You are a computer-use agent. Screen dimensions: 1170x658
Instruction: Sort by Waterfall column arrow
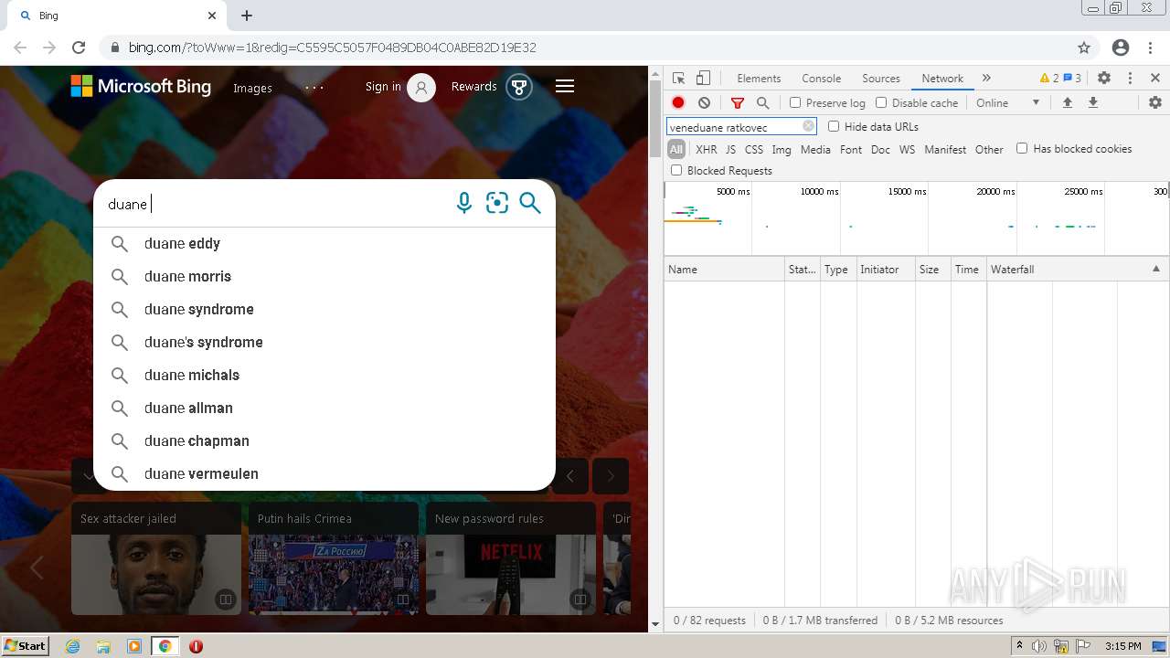[x=1156, y=269]
